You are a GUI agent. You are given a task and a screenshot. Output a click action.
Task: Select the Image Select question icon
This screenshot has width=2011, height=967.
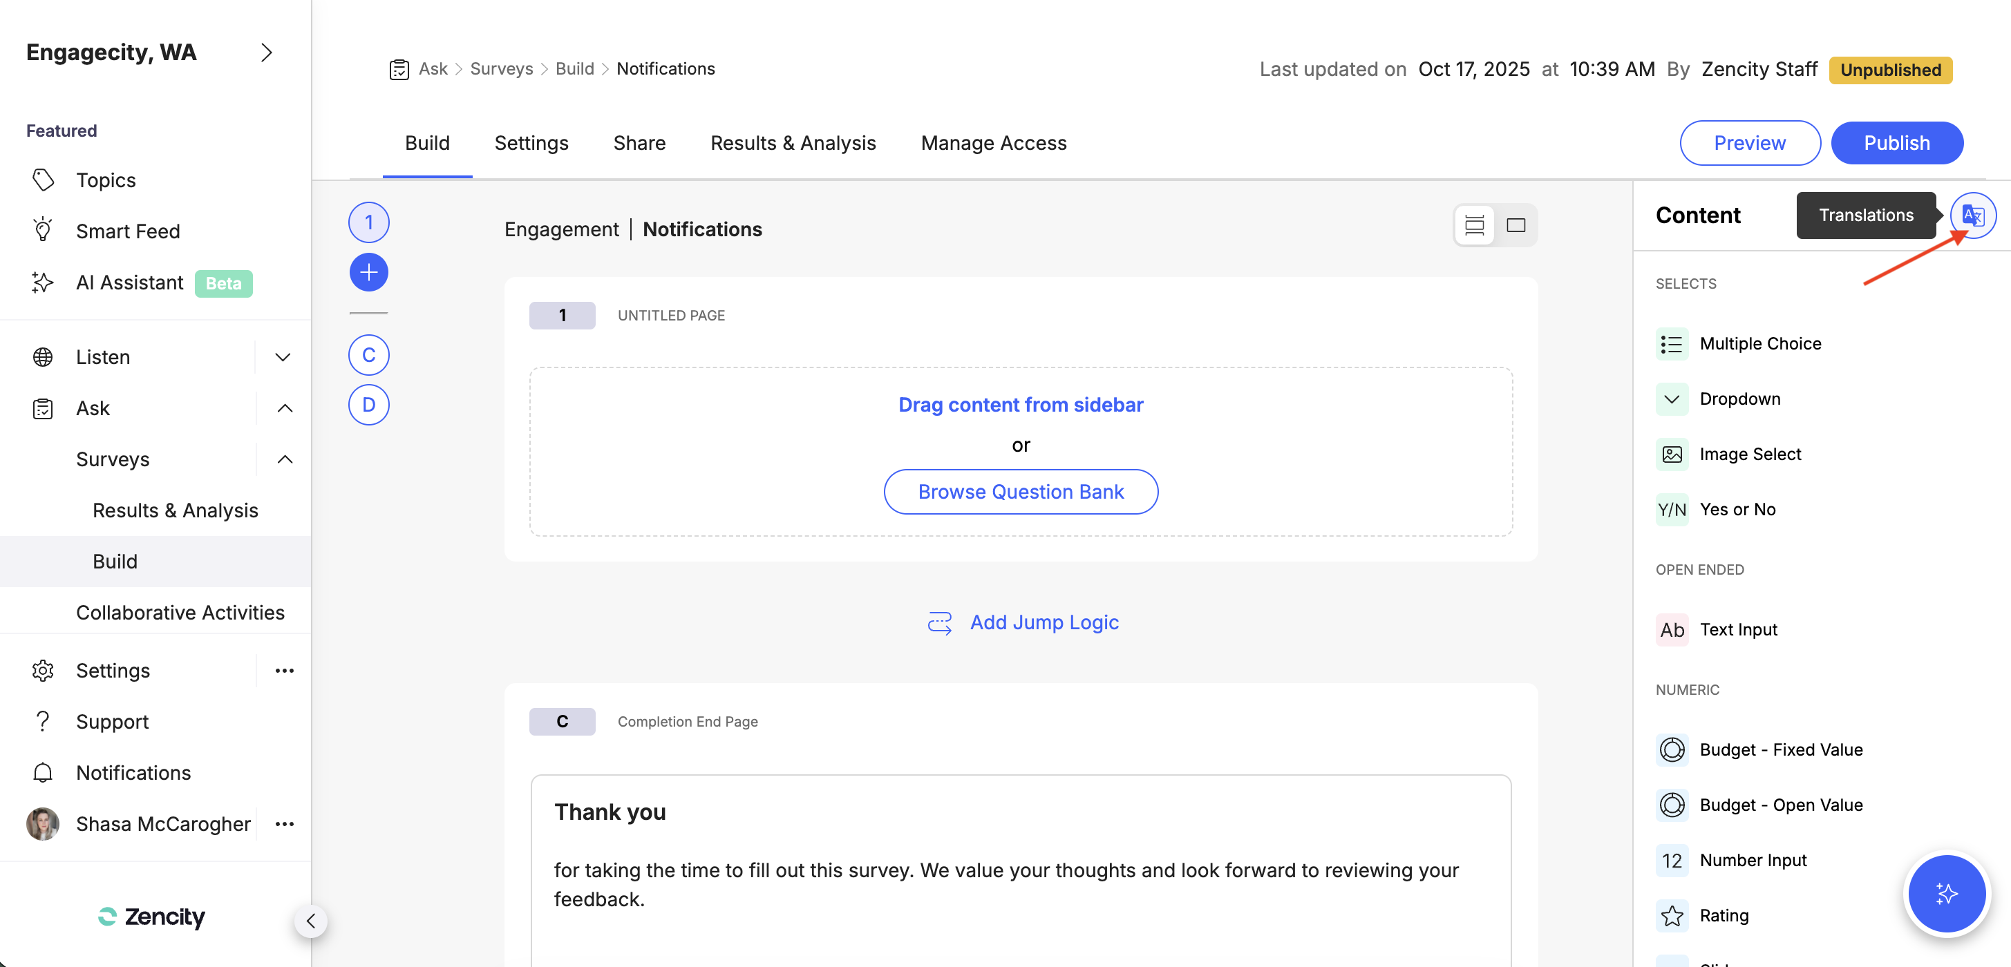coord(1672,453)
